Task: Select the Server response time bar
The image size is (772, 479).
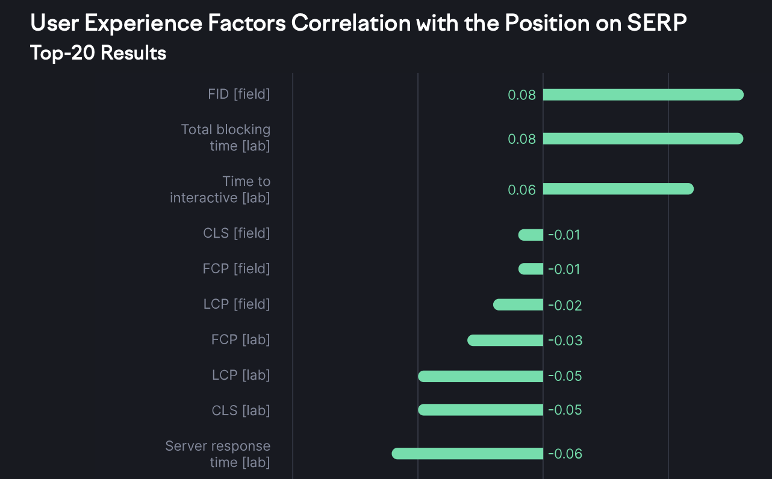Action: 467,453
